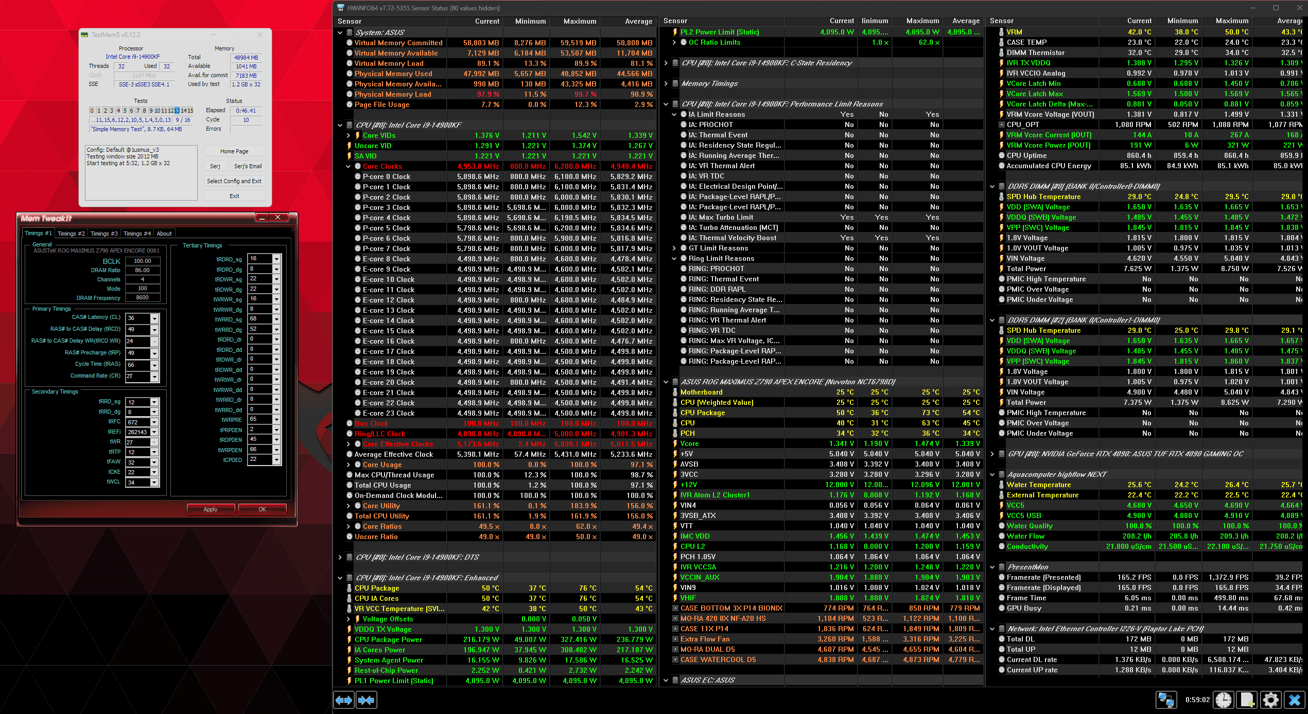Click lightning icon beside CPU Package Power
The width and height of the screenshot is (1308, 714).
pyautogui.click(x=350, y=639)
